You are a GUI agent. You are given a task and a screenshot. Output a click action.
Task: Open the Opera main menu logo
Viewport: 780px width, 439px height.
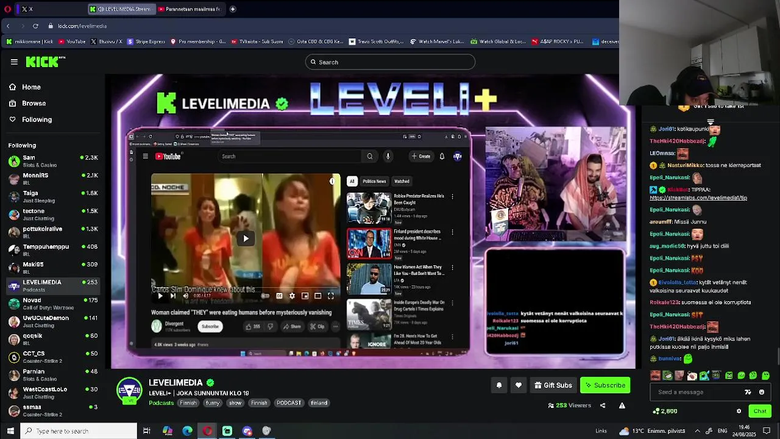(8, 9)
